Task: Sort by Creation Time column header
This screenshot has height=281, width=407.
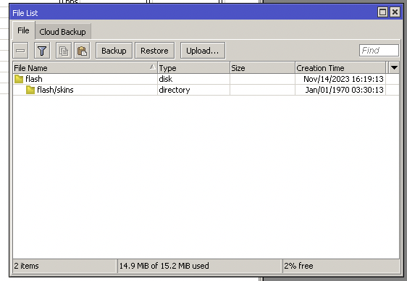Action: (x=341, y=68)
